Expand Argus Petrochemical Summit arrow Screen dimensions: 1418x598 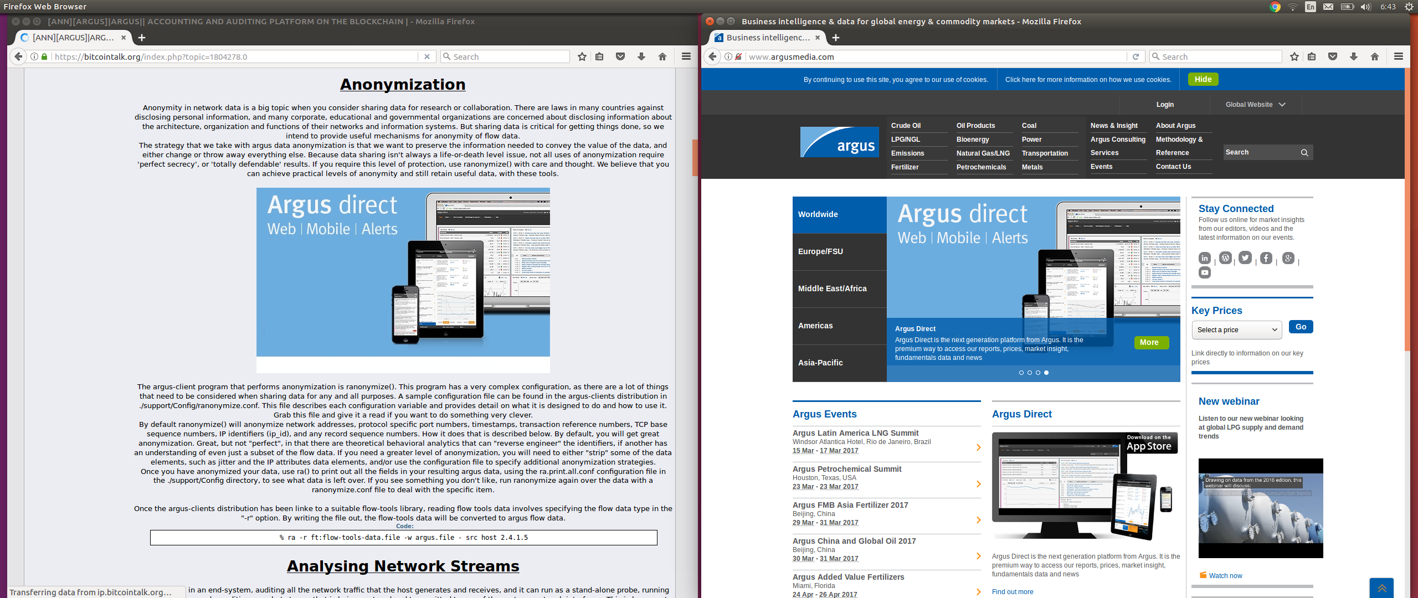pyautogui.click(x=979, y=484)
